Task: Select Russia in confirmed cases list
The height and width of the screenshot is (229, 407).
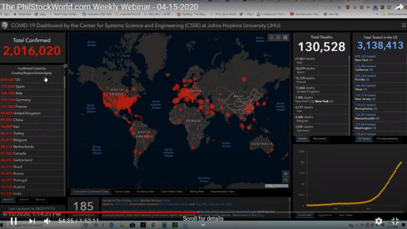Action: click(32, 173)
